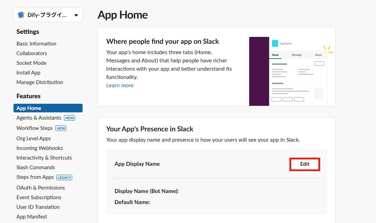Go to Incoming Webhooks
This screenshot has width=376, height=223.
point(39,148)
